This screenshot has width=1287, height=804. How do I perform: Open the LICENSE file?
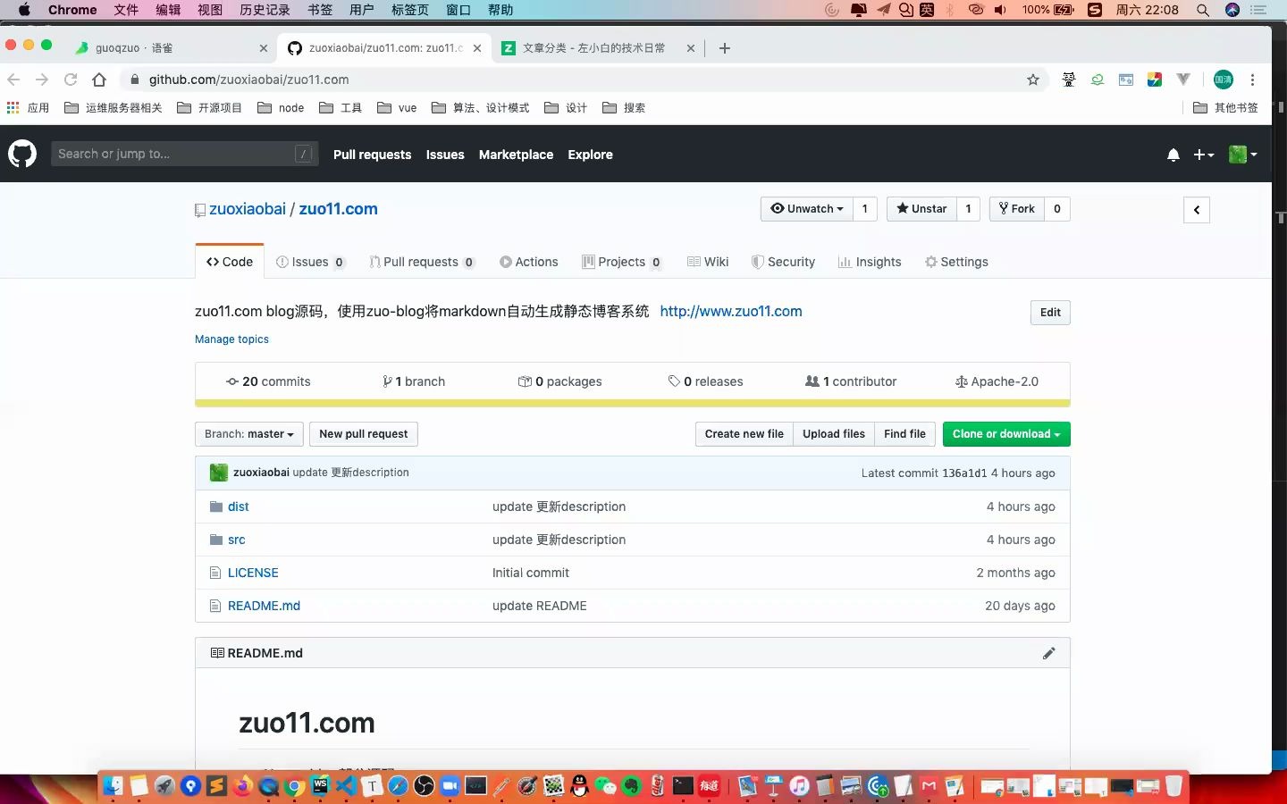coord(253,573)
